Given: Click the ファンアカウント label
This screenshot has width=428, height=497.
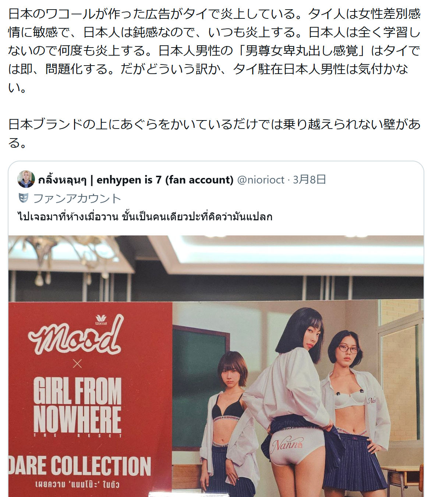Looking at the screenshot, I should (x=77, y=198).
